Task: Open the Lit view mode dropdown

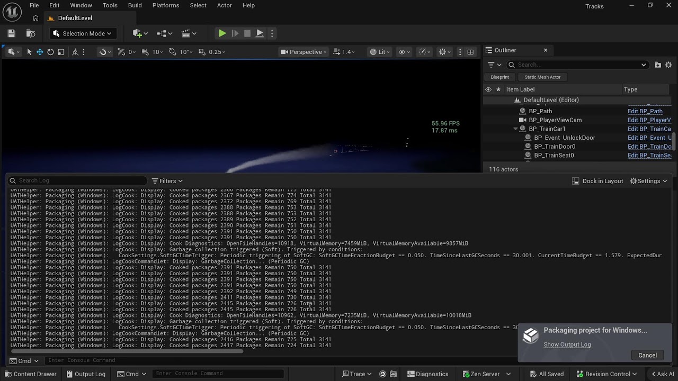Action: click(380, 52)
